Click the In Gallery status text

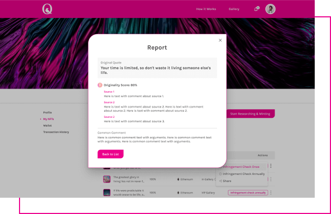[x=207, y=179]
